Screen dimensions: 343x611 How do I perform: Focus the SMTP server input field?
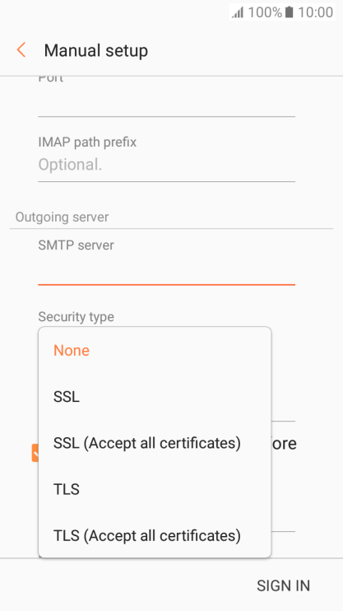[x=166, y=271]
